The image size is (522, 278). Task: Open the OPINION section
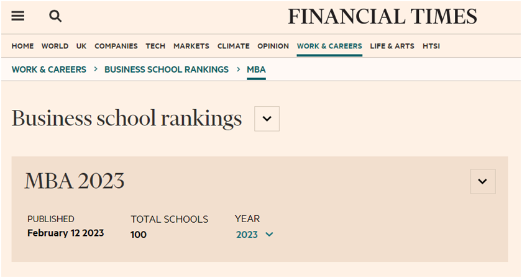coord(273,46)
